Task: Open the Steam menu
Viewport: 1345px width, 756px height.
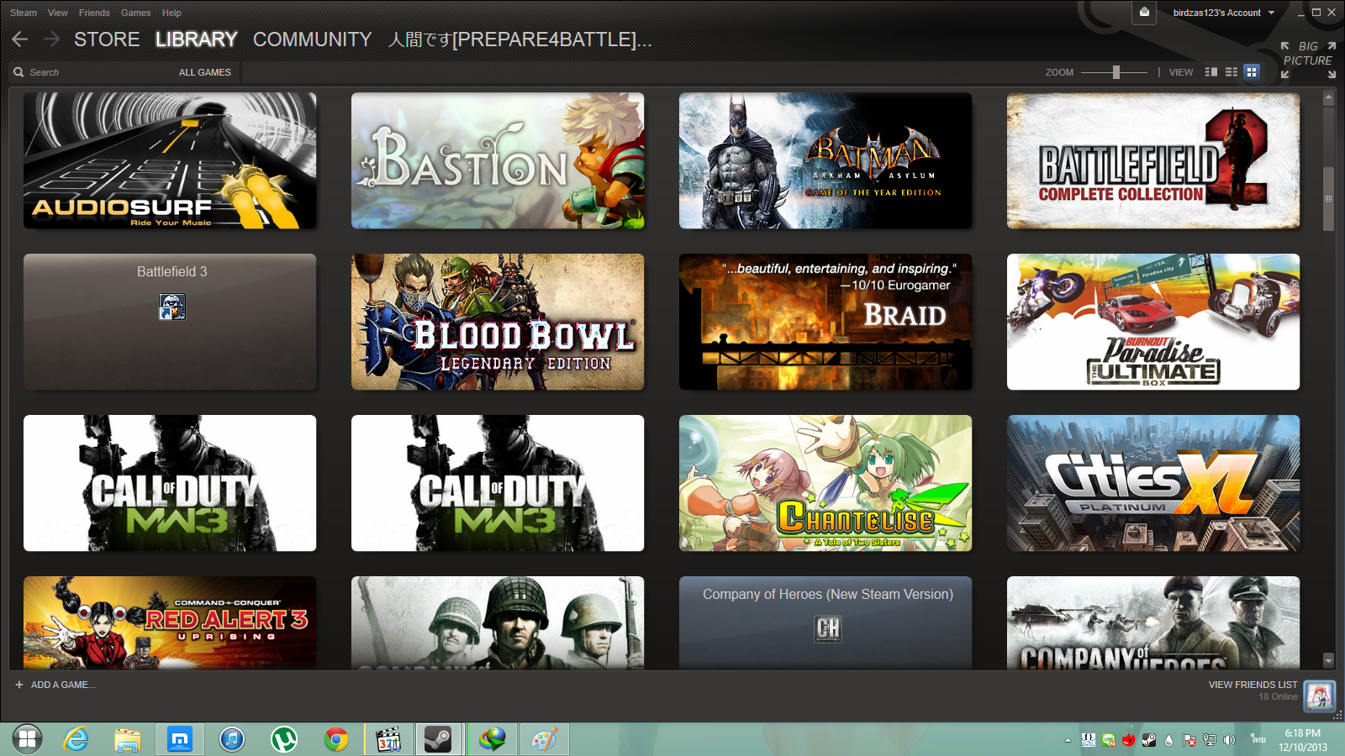Action: pyautogui.click(x=24, y=13)
